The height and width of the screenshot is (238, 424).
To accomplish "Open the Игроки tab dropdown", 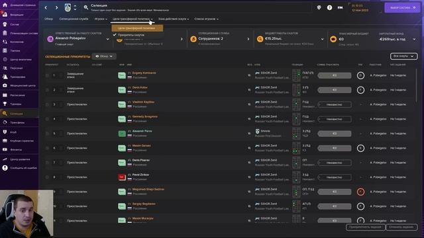I will pos(101,19).
